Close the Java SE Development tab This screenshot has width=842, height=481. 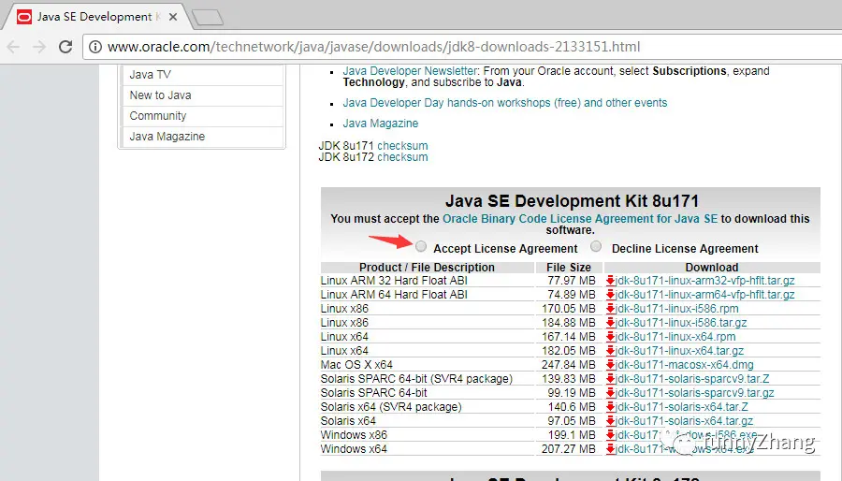[173, 17]
